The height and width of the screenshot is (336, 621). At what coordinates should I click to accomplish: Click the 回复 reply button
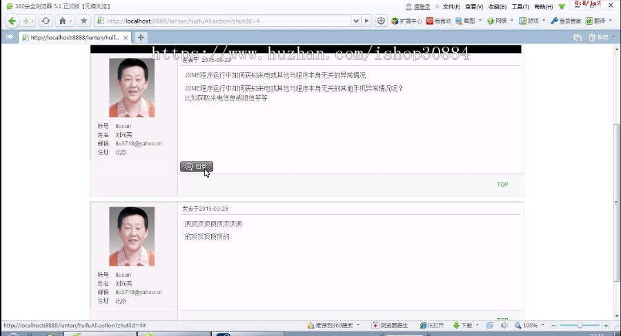pos(197,167)
